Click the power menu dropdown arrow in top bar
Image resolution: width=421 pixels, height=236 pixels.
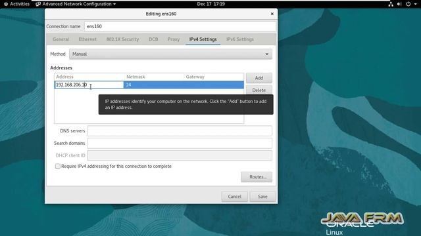point(415,4)
